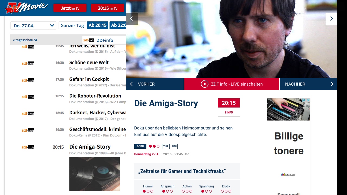Click the VORHER previous program chevron
Image resolution: width=347 pixels, height=195 pixels.
(131, 84)
